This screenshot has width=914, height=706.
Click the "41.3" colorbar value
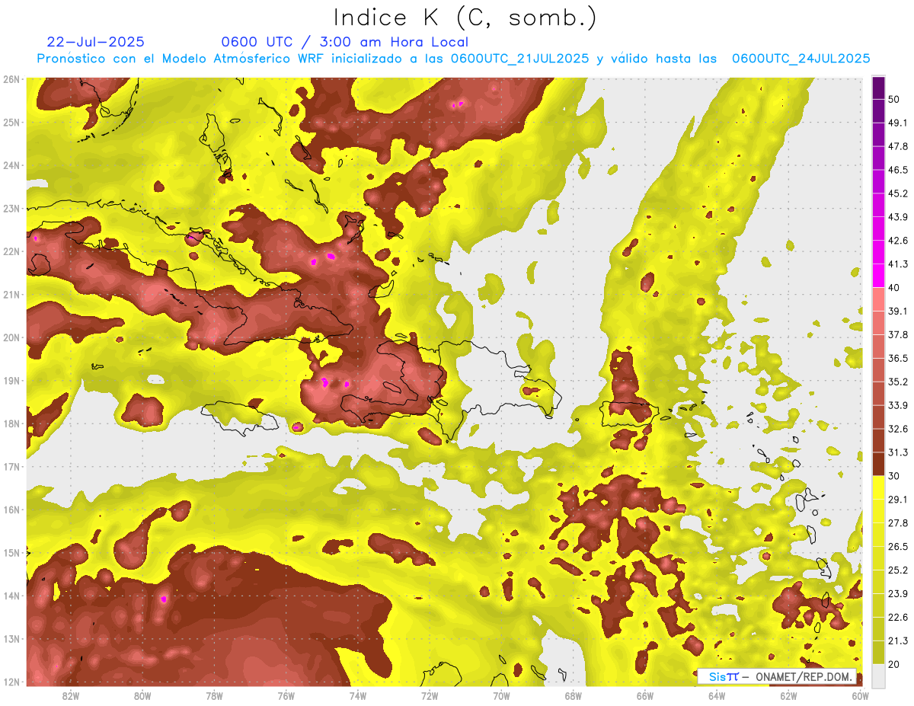(898, 264)
